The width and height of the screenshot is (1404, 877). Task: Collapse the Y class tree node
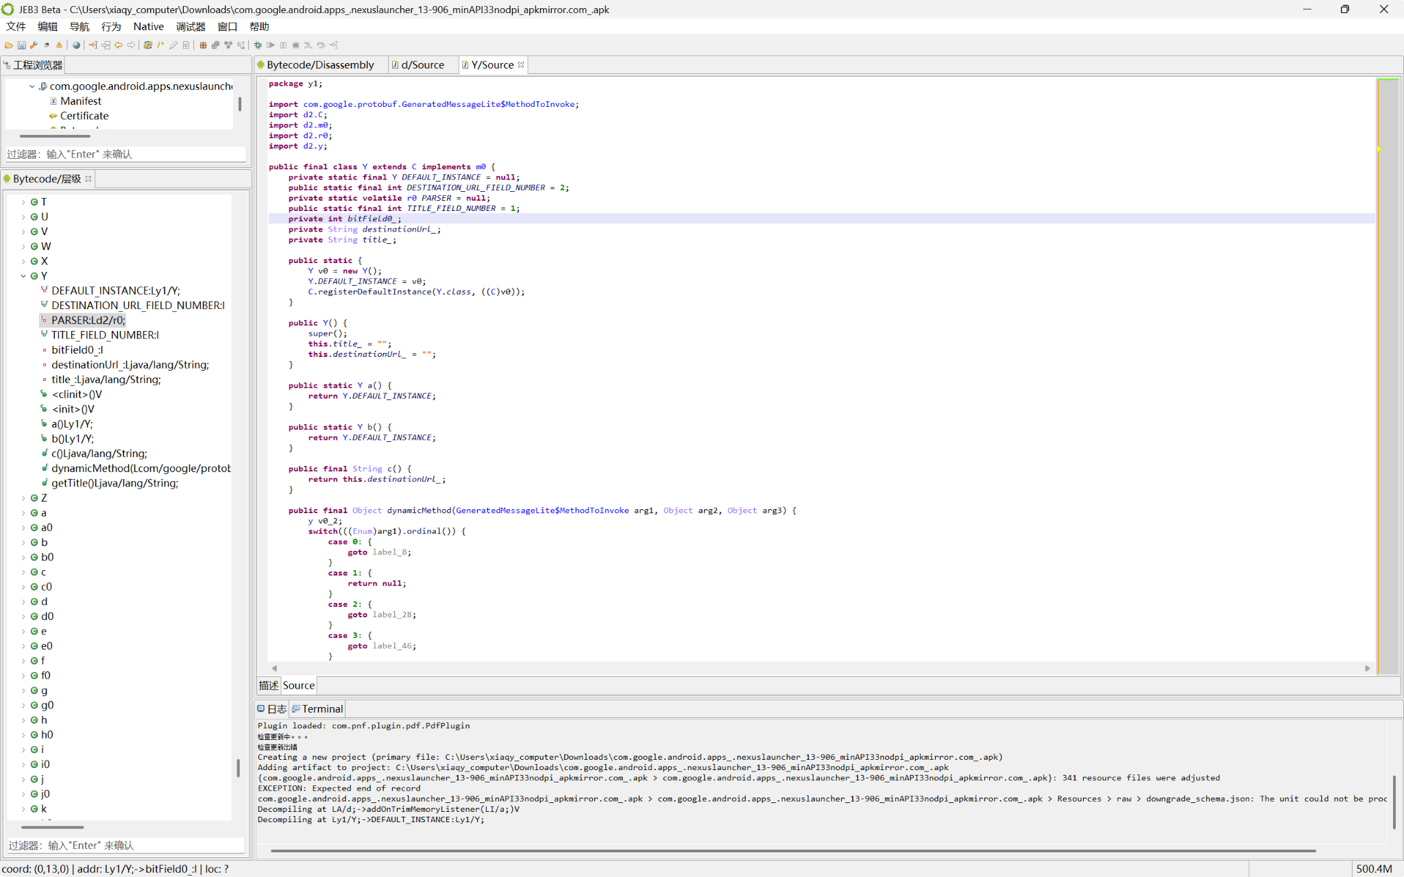(x=23, y=276)
